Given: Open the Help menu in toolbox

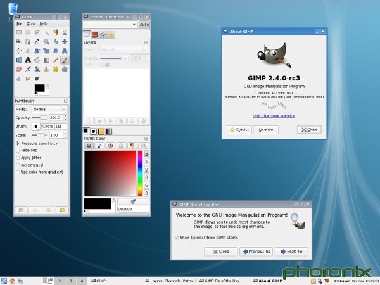Looking at the screenshot, I should [x=44, y=24].
